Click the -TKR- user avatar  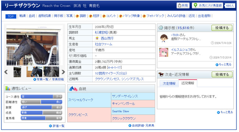pos(164,38)
